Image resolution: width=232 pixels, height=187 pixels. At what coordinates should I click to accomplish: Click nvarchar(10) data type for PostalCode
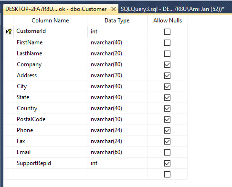117,119
